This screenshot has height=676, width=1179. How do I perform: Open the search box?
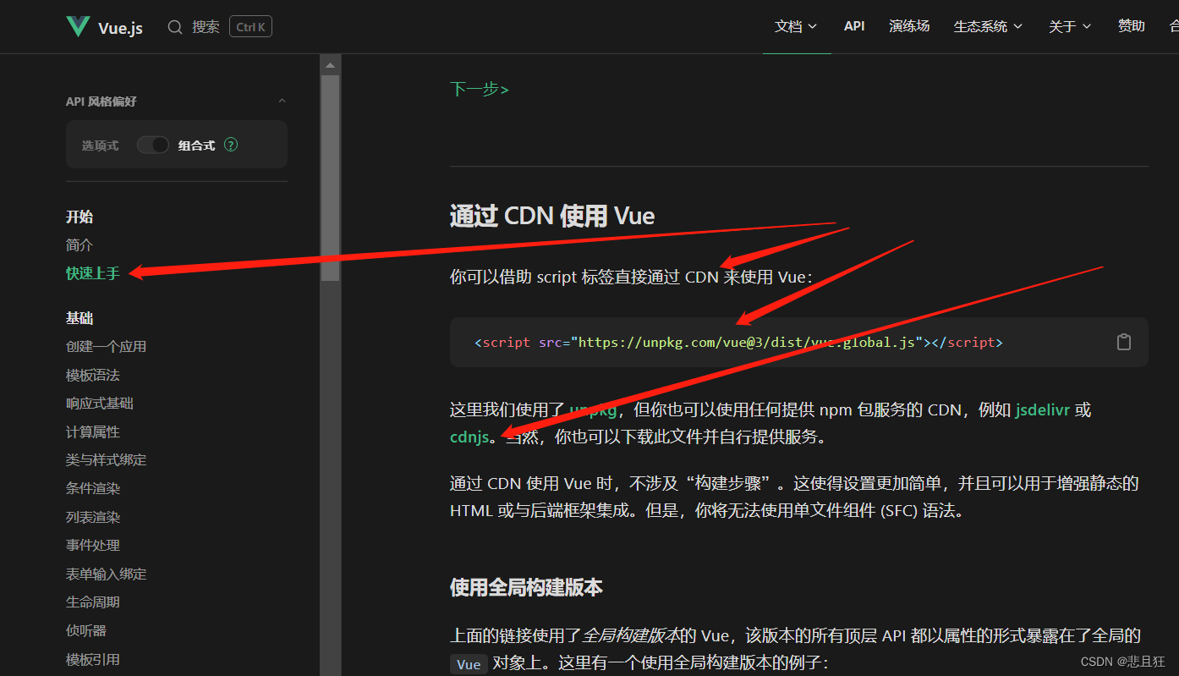click(219, 27)
